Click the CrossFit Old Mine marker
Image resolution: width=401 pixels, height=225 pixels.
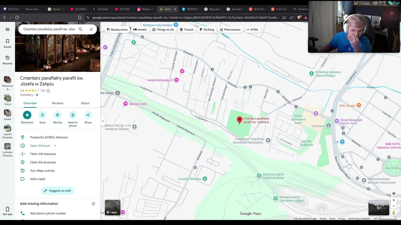pyautogui.click(x=205, y=179)
